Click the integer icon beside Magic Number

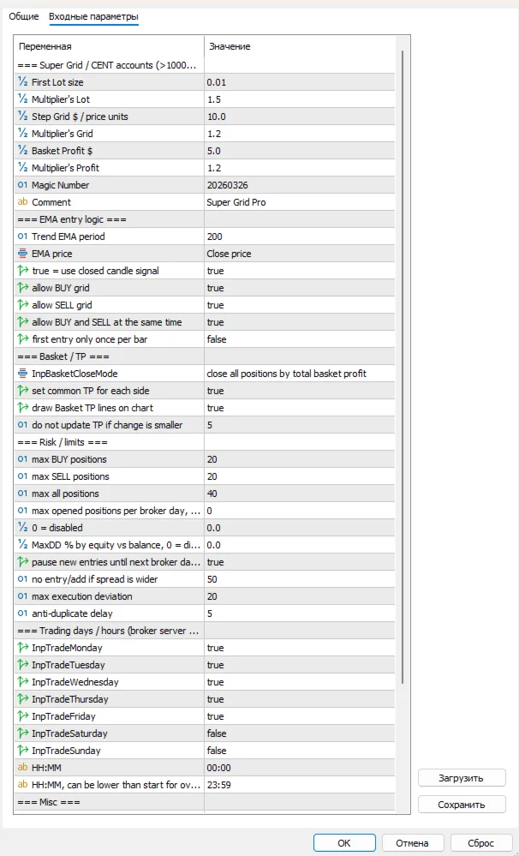click(22, 185)
